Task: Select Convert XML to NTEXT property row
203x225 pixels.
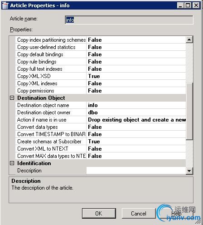Action: point(101,149)
